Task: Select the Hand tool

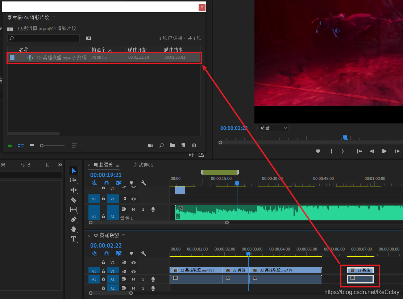Action: click(74, 229)
